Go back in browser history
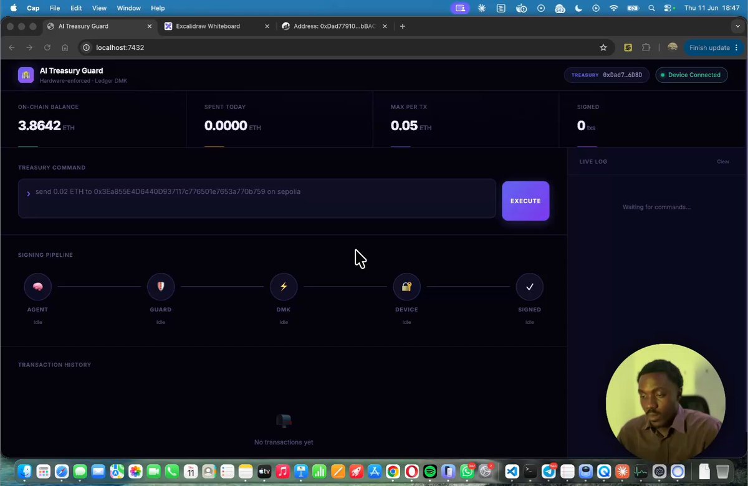Viewport: 748px width, 486px height. [x=12, y=47]
